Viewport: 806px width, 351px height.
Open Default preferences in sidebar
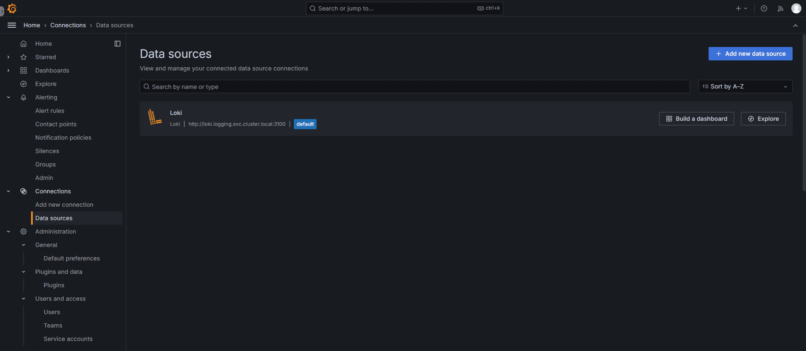(x=72, y=258)
